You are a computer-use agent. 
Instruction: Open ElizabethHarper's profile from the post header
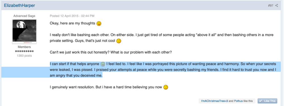pyautogui.click(x=19, y=6)
